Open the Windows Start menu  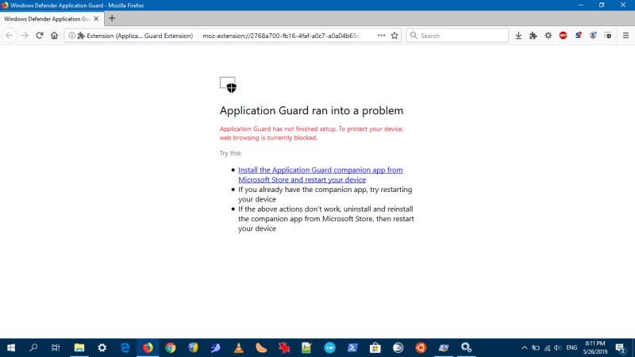pyautogui.click(x=11, y=347)
